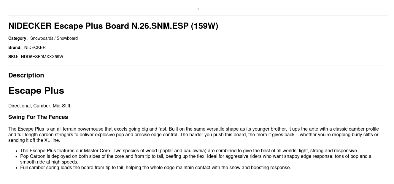Image resolution: width=394 pixels, height=184 pixels.
Task: Click the paragraph about the all terrain powerhouse
Action: point(193,135)
